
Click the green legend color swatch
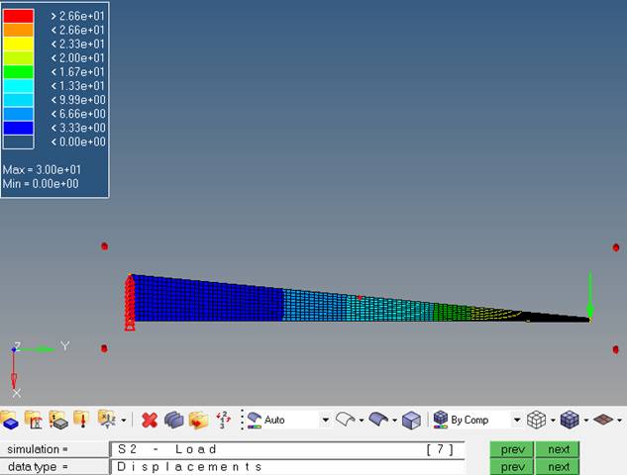[x=19, y=72]
